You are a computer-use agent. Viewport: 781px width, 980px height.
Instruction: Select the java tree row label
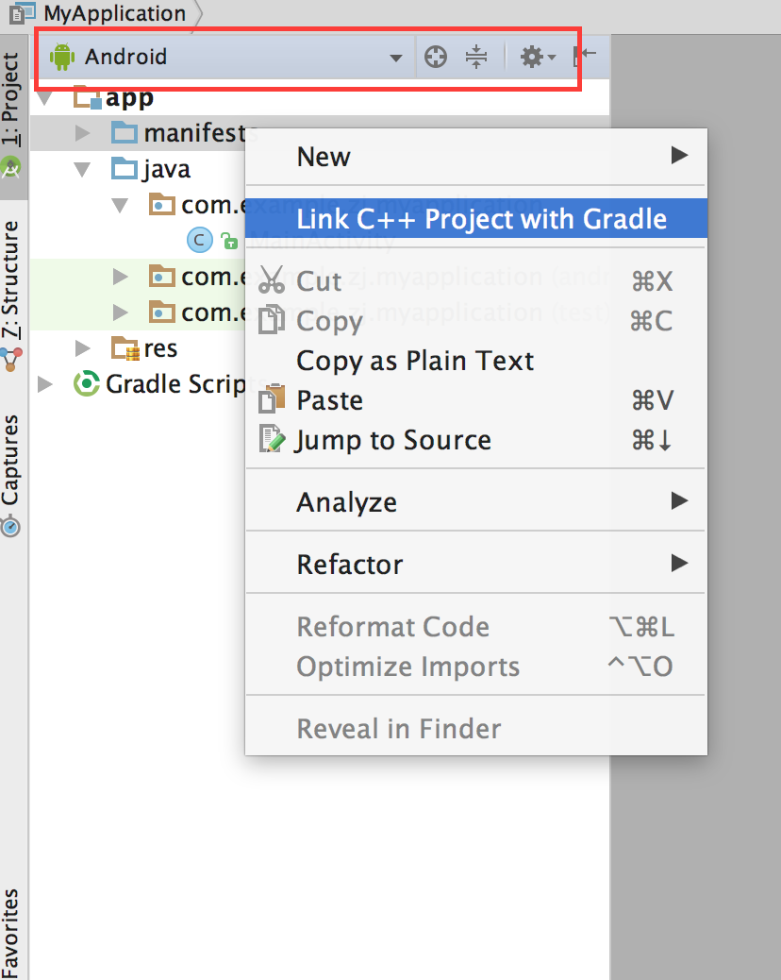click(167, 169)
